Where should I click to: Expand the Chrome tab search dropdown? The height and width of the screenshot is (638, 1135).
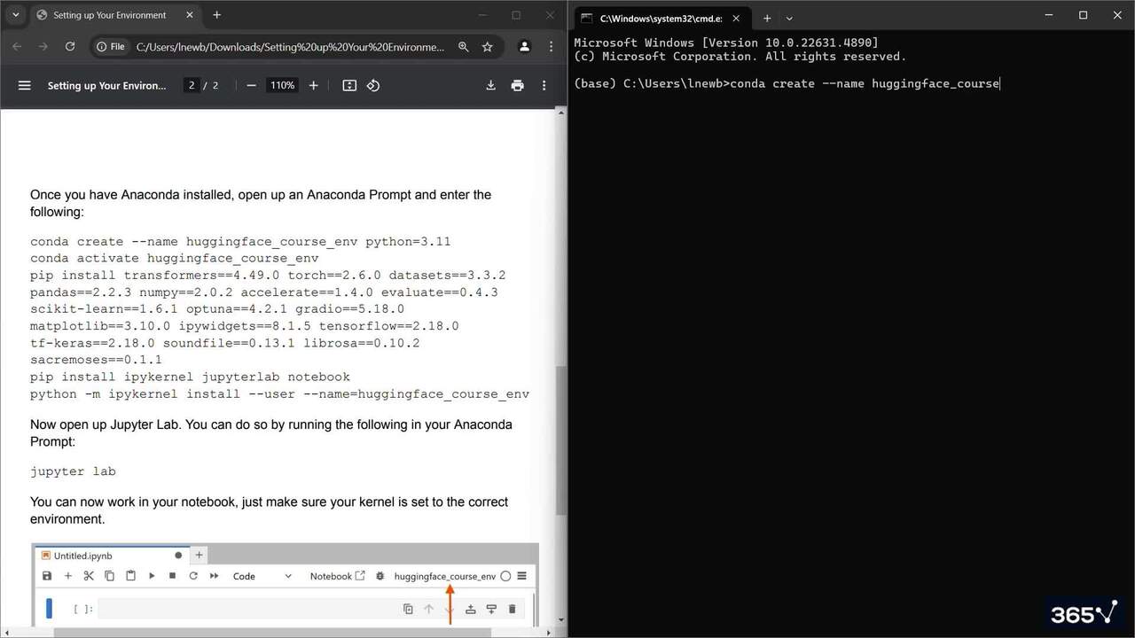pos(15,15)
